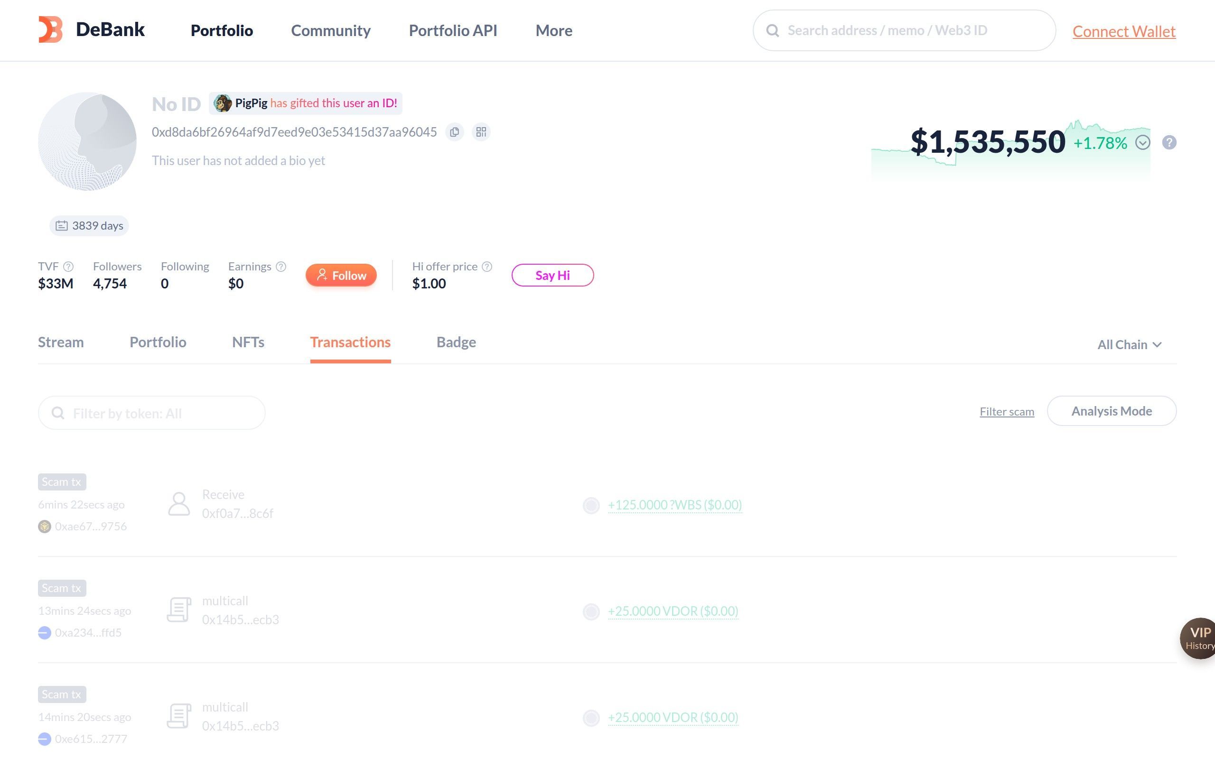Click the magnifier icon in the search bar
This screenshot has height=759, width=1215.
[x=773, y=30]
